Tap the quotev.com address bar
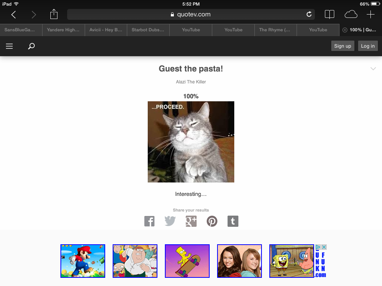The height and width of the screenshot is (286, 382). click(x=191, y=15)
